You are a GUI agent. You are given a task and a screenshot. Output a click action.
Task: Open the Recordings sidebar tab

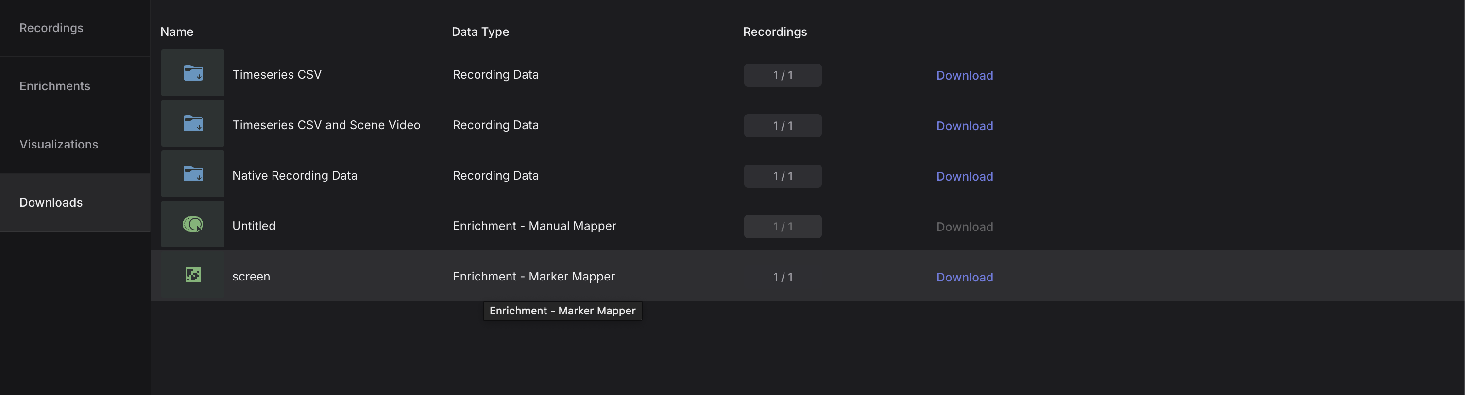(x=51, y=28)
